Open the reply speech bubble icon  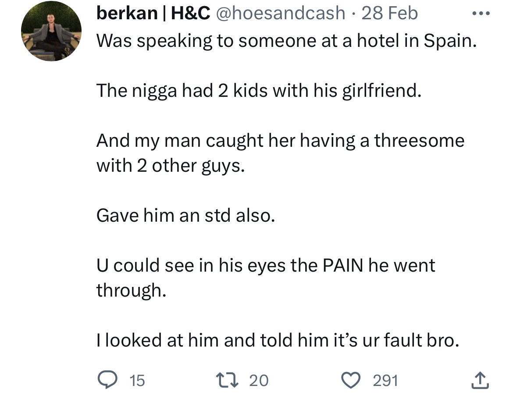point(107,380)
